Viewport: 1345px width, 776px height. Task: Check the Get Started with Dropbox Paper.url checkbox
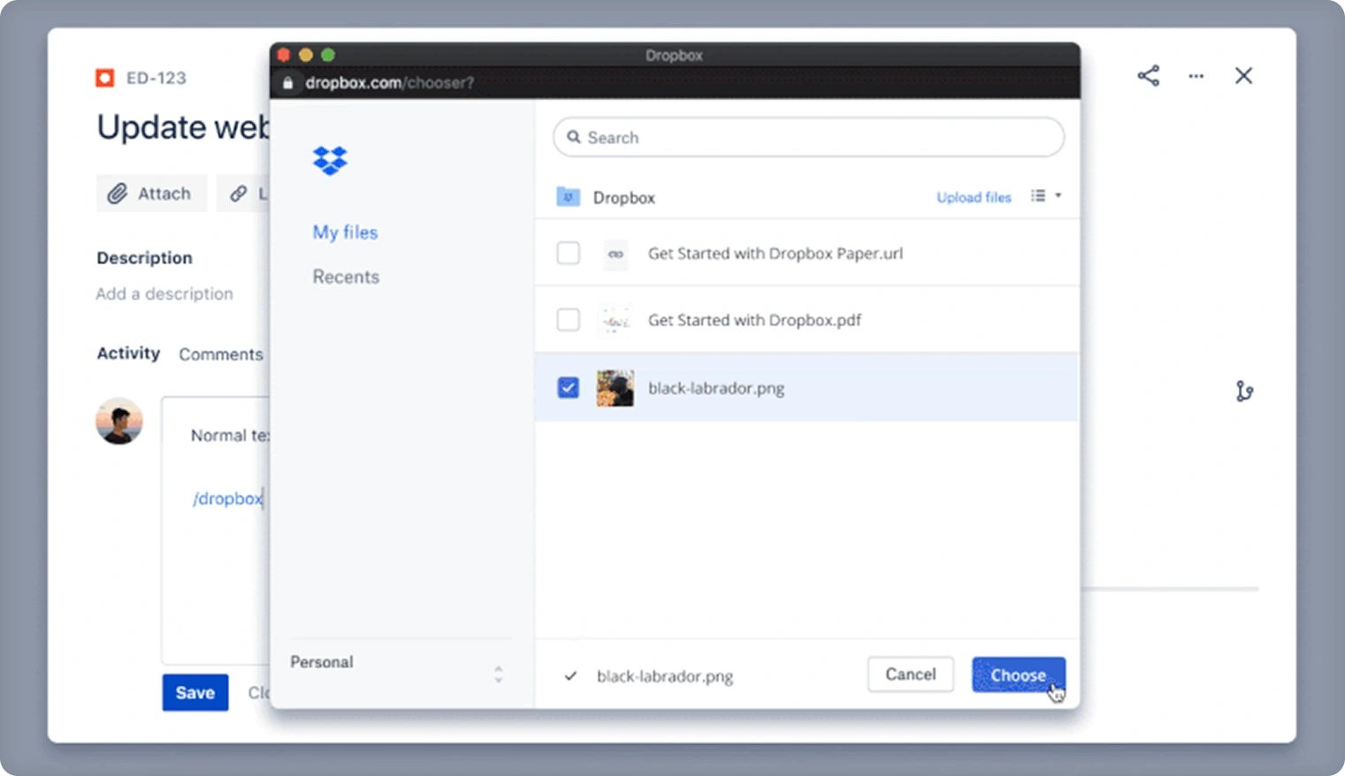569,253
